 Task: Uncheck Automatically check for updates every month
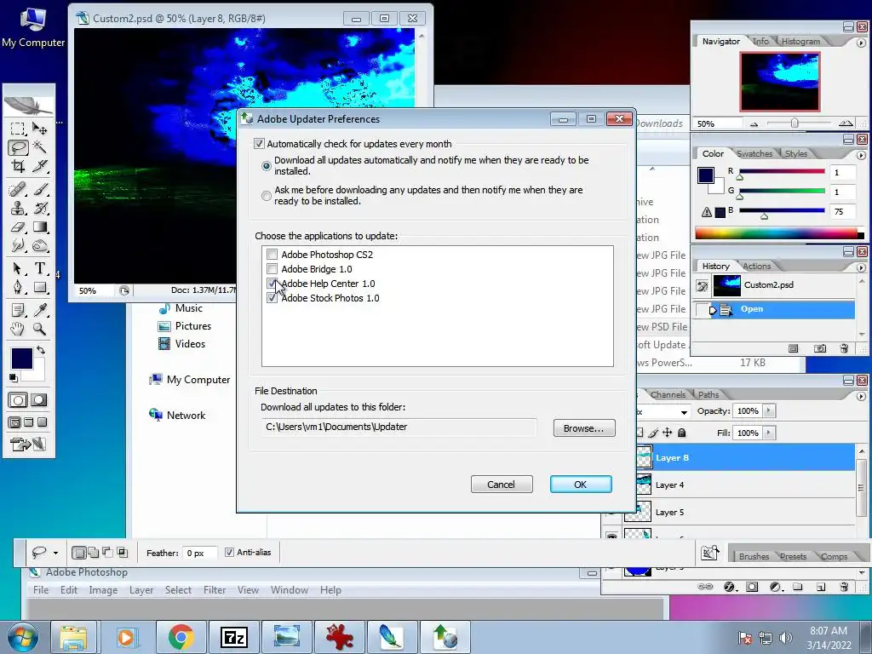[x=259, y=144]
